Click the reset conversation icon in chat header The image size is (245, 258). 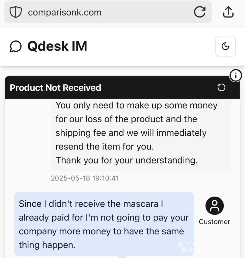coord(221,88)
